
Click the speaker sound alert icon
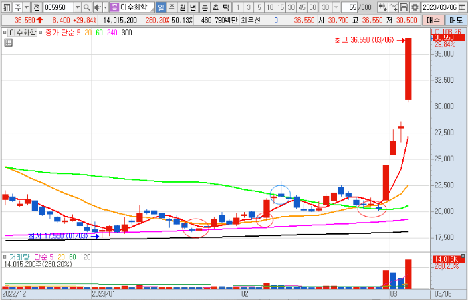98,7
